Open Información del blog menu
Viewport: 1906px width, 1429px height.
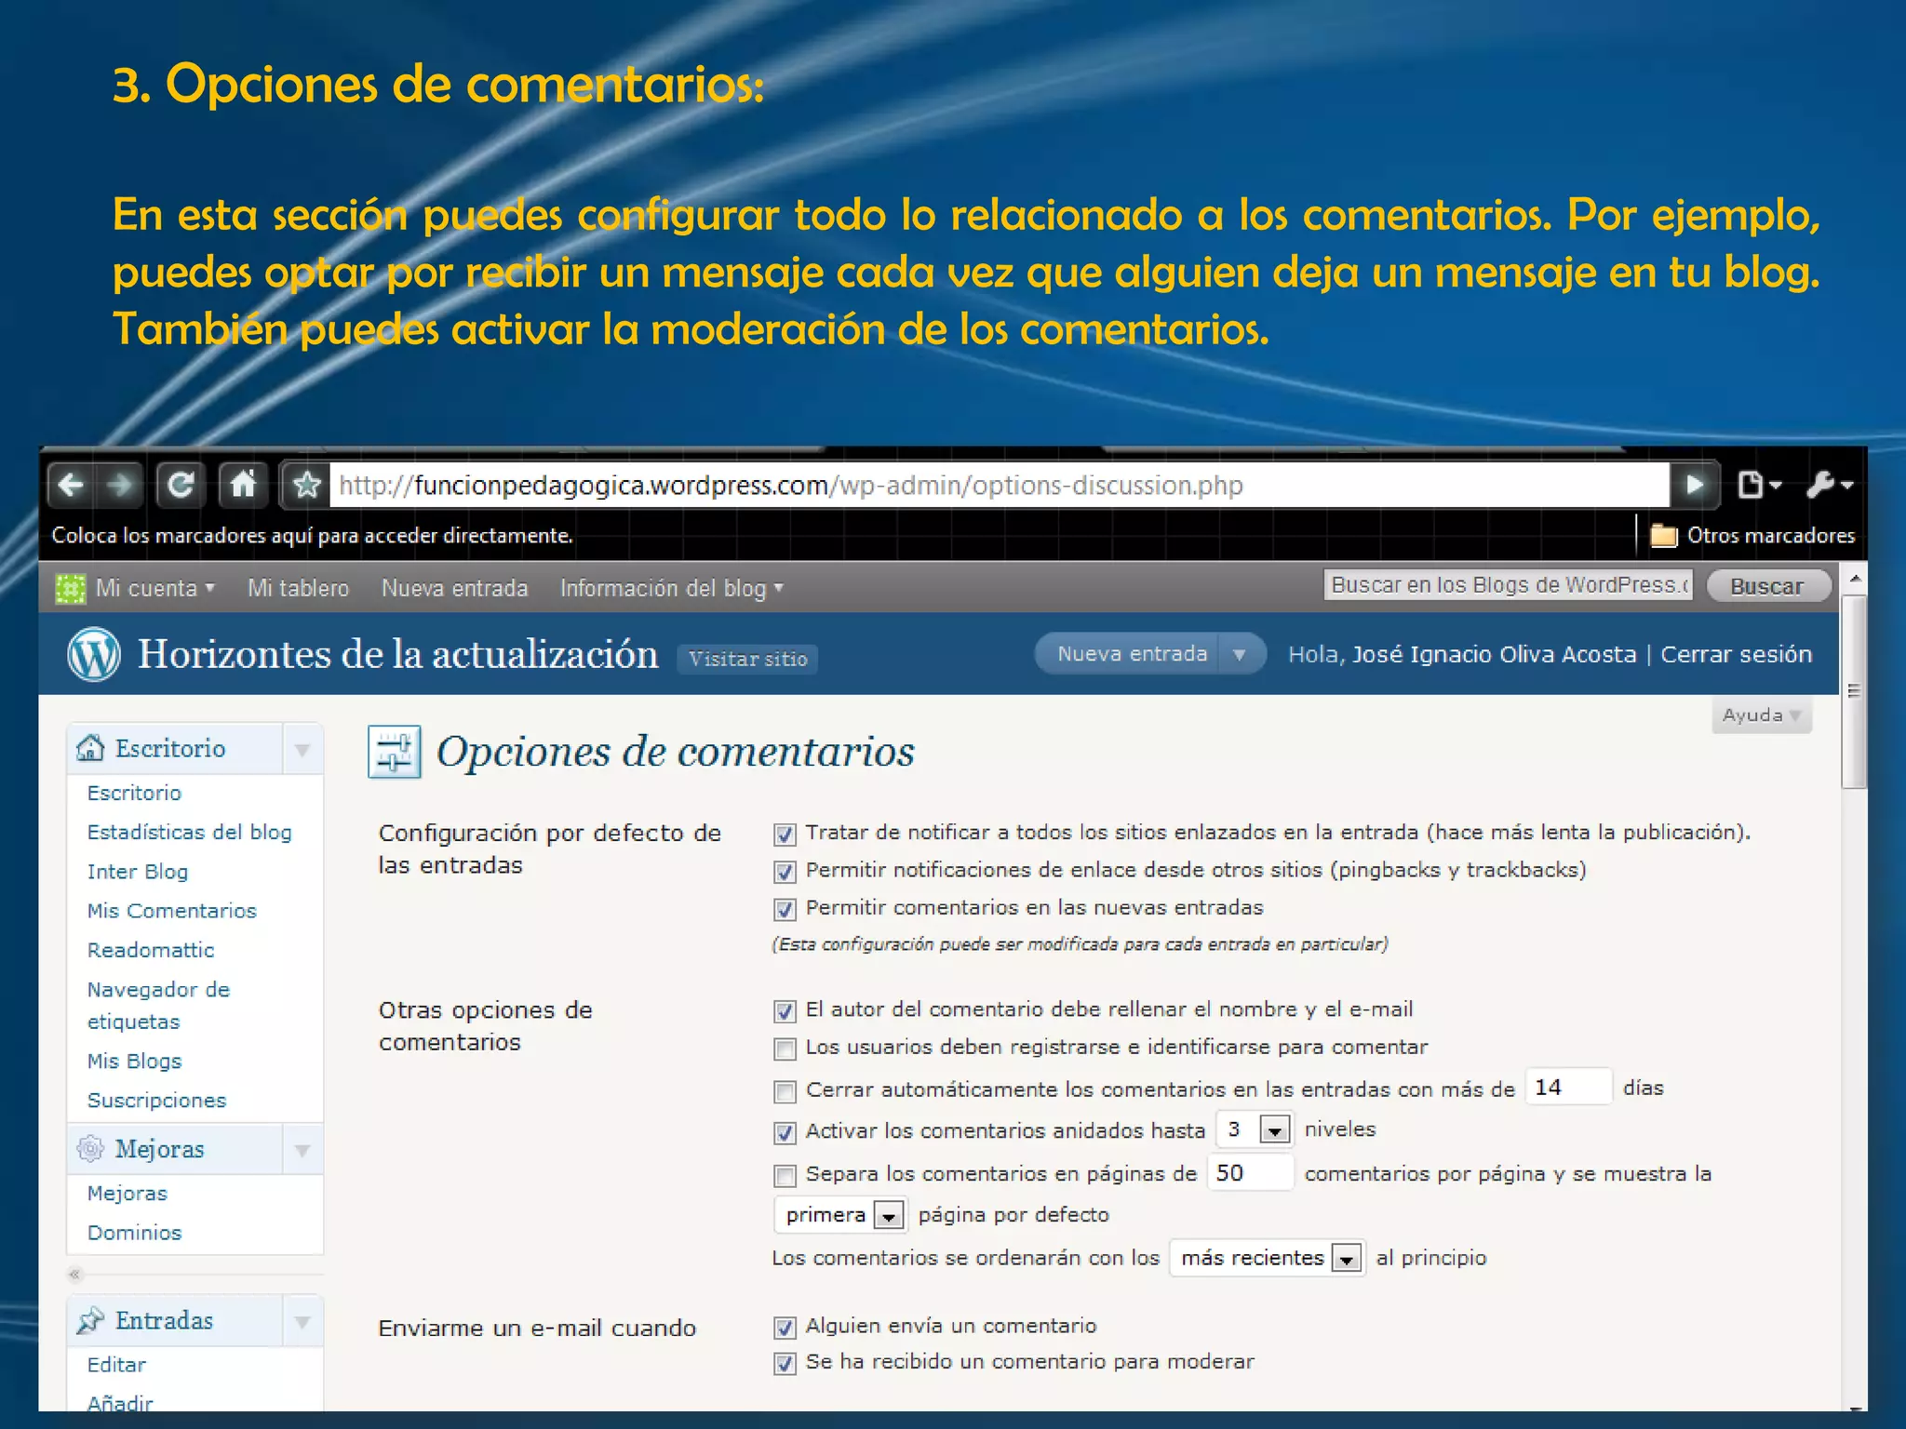pos(671,588)
